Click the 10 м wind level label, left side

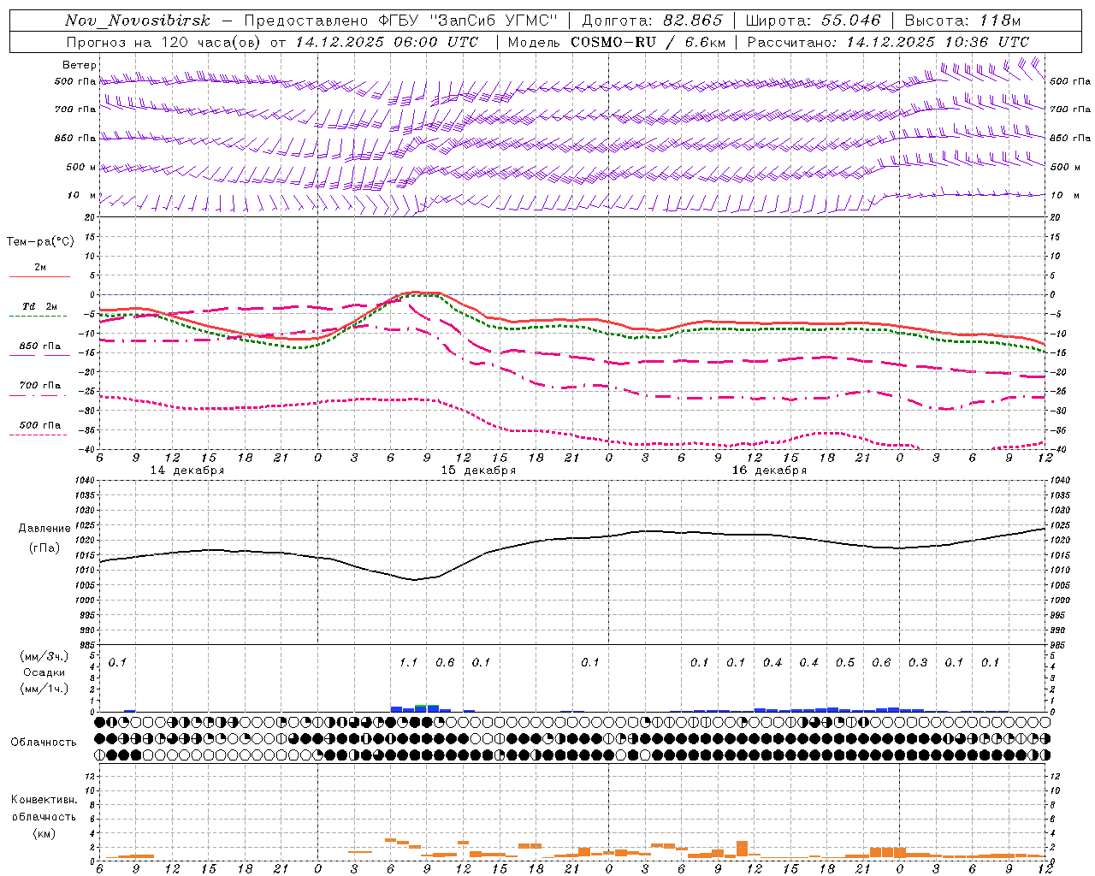point(82,195)
